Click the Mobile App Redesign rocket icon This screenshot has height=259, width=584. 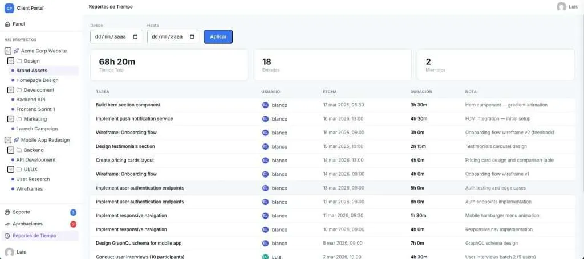pyautogui.click(x=17, y=140)
